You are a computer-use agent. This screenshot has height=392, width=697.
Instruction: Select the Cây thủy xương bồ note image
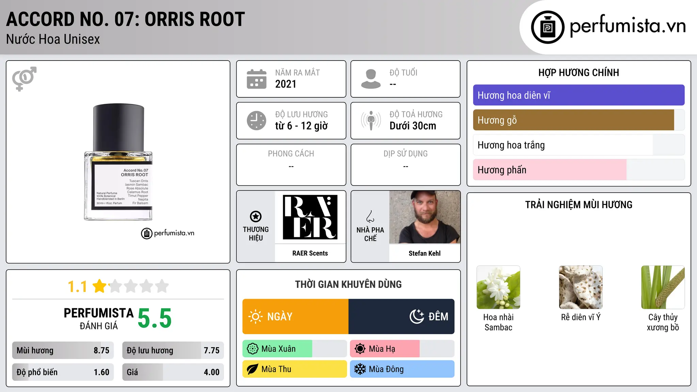(x=663, y=287)
